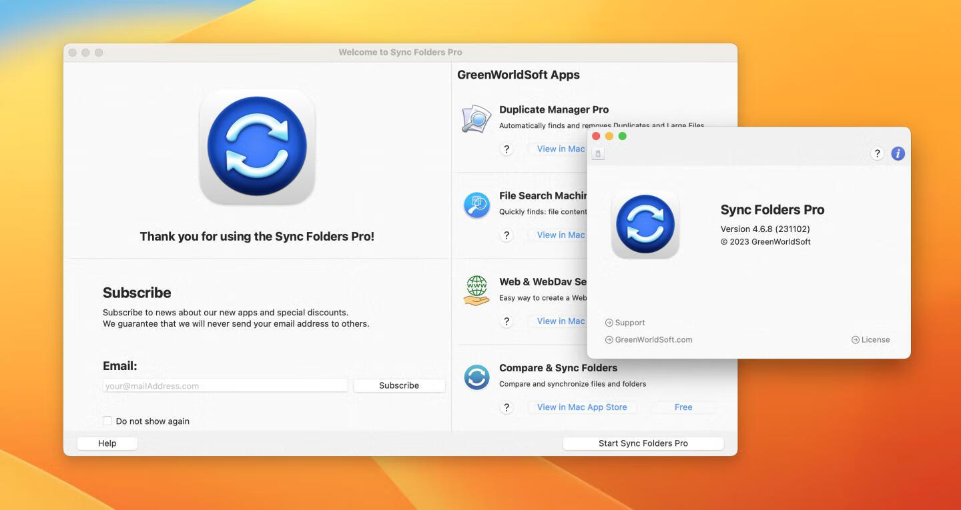Click the Subscribe heading text
The image size is (961, 510).
pyautogui.click(x=137, y=293)
